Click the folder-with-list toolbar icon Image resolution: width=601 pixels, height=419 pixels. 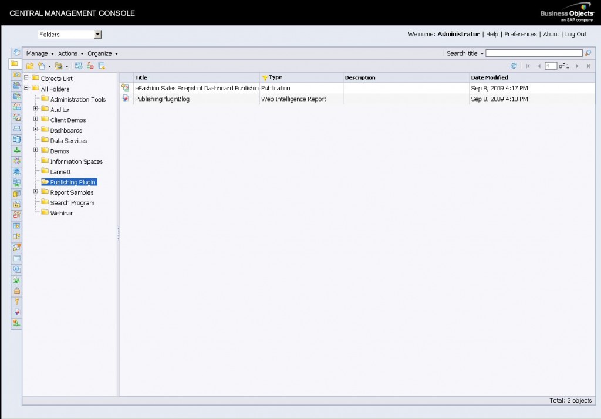tap(59, 66)
